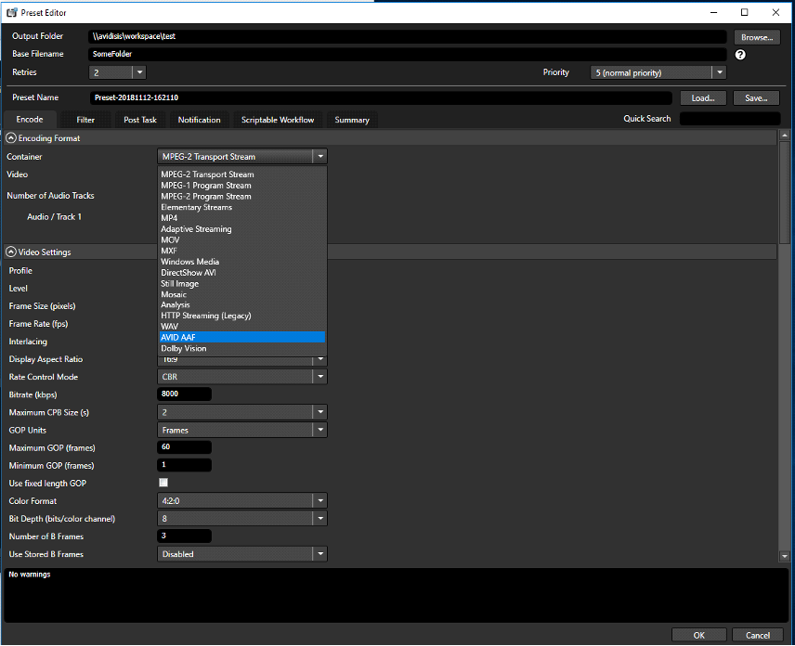The height and width of the screenshot is (646, 795).
Task: Click the Number of B Frames field
Action: [x=185, y=536]
